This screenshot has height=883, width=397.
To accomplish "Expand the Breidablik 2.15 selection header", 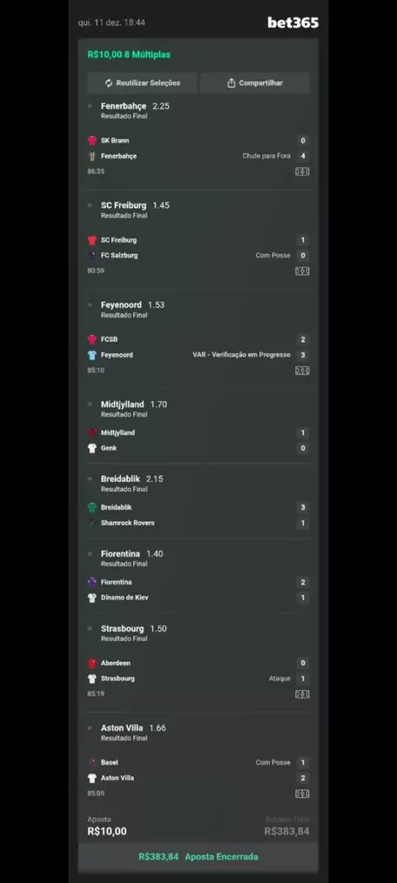I will pyautogui.click(x=198, y=483).
